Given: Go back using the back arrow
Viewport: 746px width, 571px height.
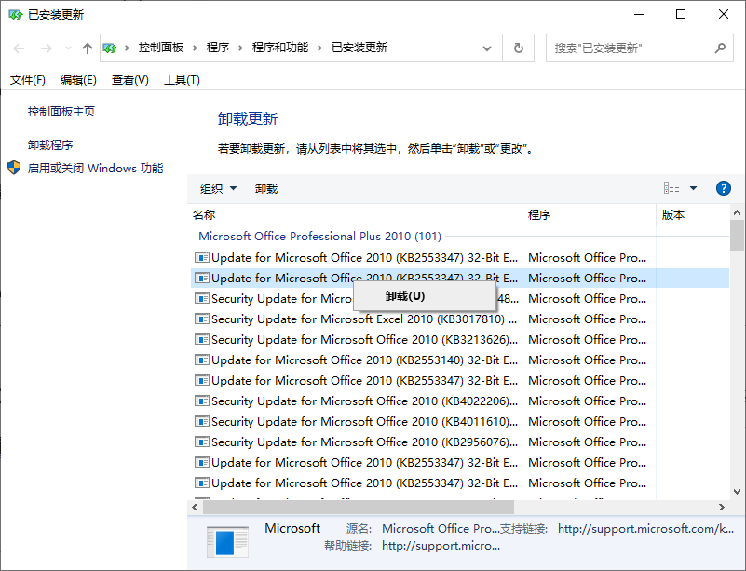Looking at the screenshot, I should [x=19, y=48].
